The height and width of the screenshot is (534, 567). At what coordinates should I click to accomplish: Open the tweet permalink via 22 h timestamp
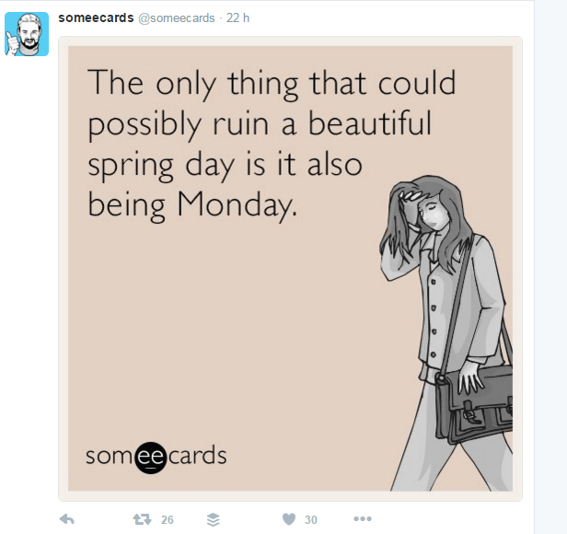tap(237, 18)
